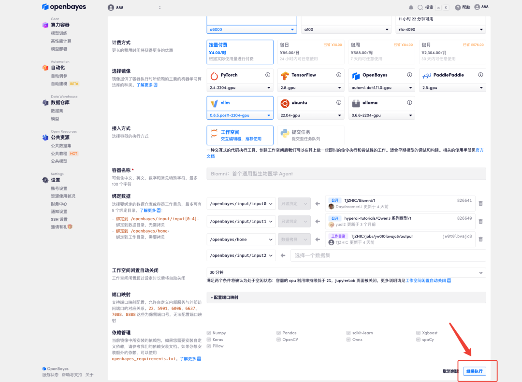Select the 包月 billing option
This screenshot has height=382, width=522.
[x=452, y=52]
